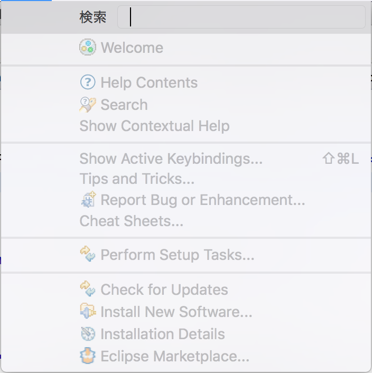Select Eclipse Marketplace menu label
Screen dimensions: 372x373
coord(175,356)
